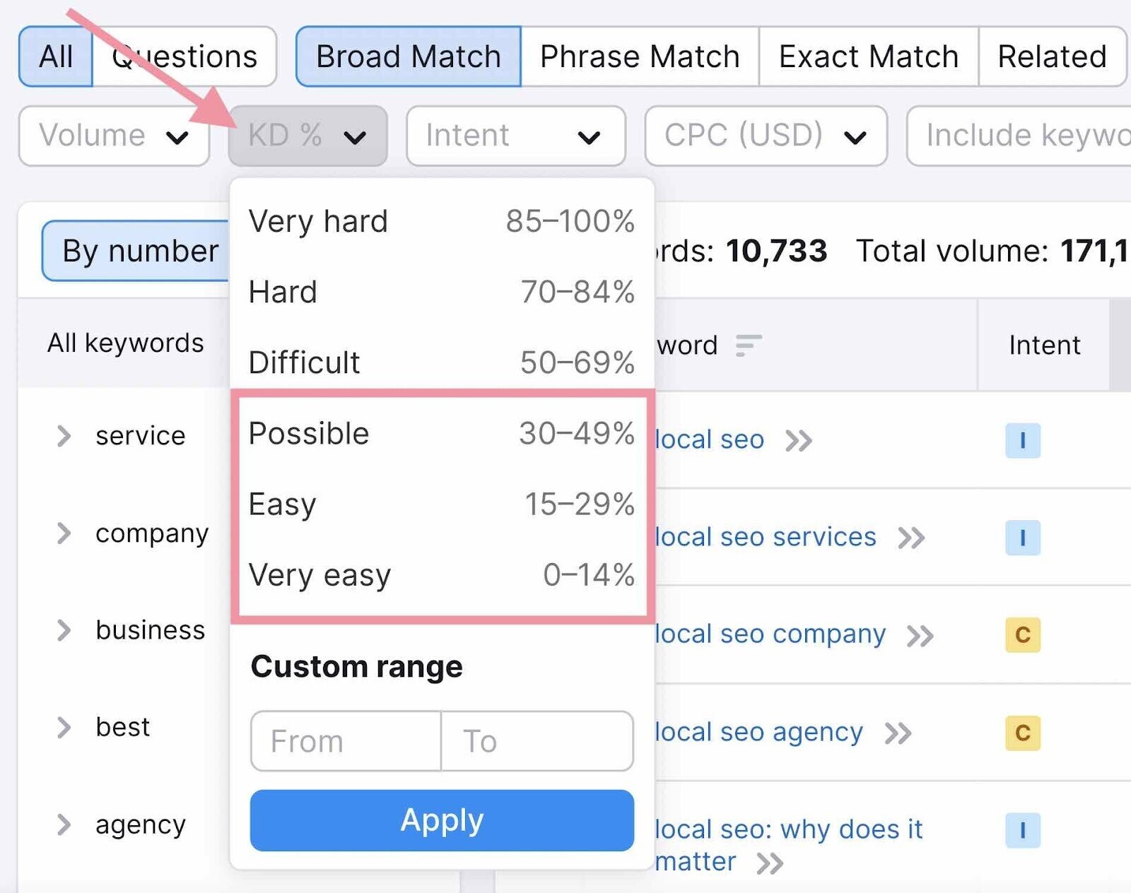Click the double-arrow icon beside "local seo services"
The height and width of the screenshot is (893, 1131).
[912, 538]
